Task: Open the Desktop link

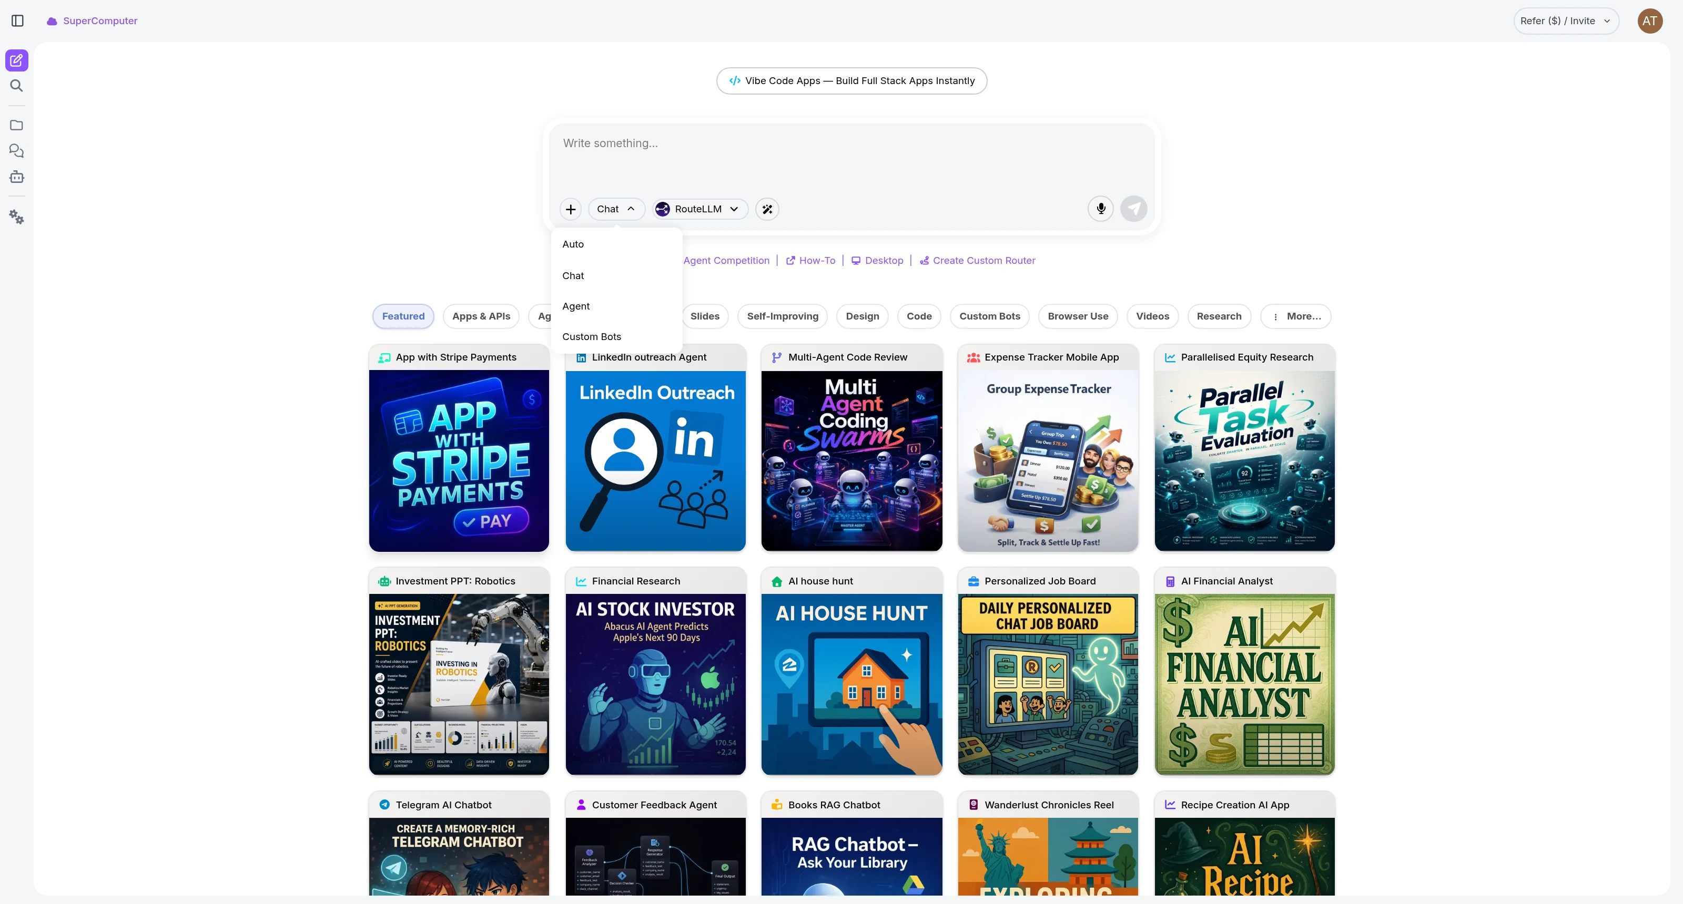Action: (x=877, y=261)
